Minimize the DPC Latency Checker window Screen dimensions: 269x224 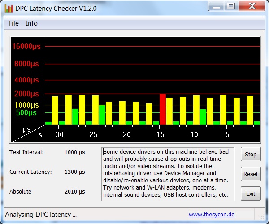coord(216,6)
